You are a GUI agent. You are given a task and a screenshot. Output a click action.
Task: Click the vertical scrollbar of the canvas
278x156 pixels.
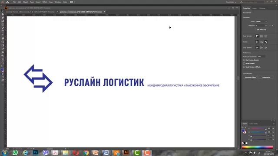[238, 78]
